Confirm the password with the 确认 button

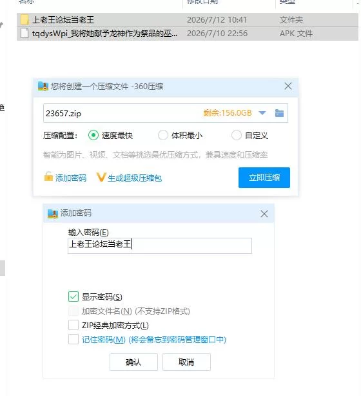(x=133, y=362)
